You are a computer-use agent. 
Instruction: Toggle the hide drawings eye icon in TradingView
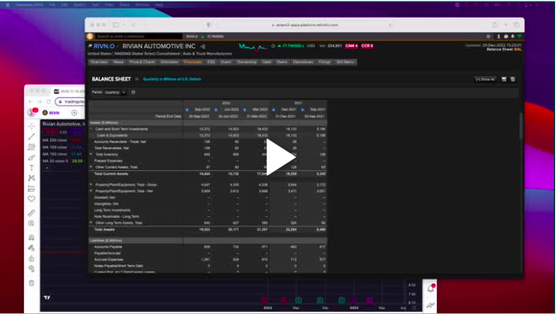[31, 269]
